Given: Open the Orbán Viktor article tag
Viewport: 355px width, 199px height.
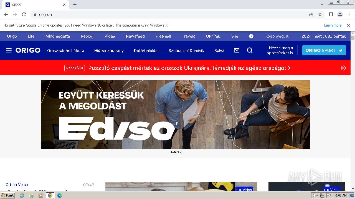Looking at the screenshot, I should click(17, 185).
